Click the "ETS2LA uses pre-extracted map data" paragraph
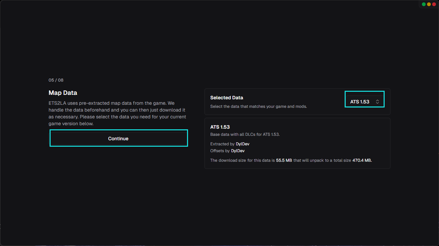Screen dimensions: 439x246 tap(117, 113)
